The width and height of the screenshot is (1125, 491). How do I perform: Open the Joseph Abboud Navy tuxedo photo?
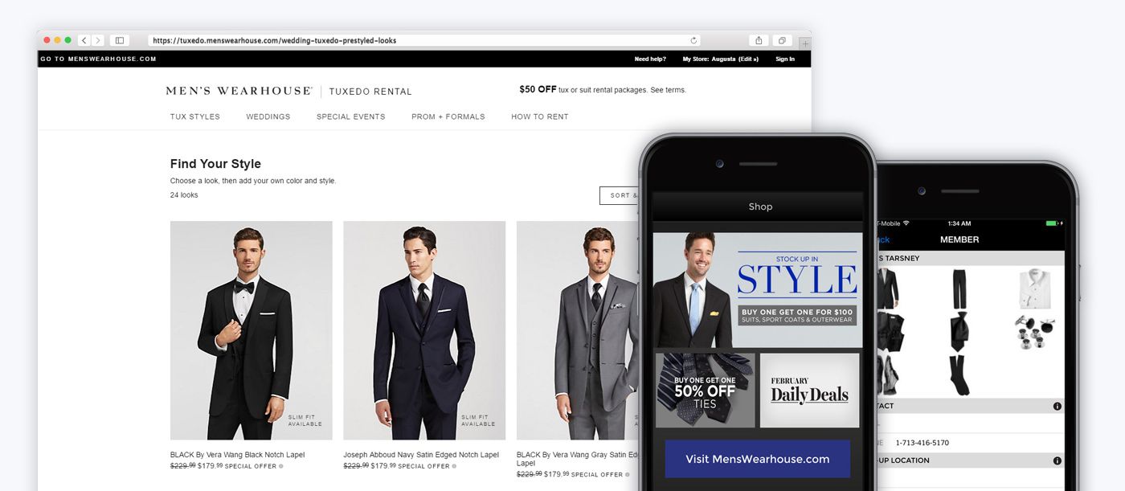[424, 330]
